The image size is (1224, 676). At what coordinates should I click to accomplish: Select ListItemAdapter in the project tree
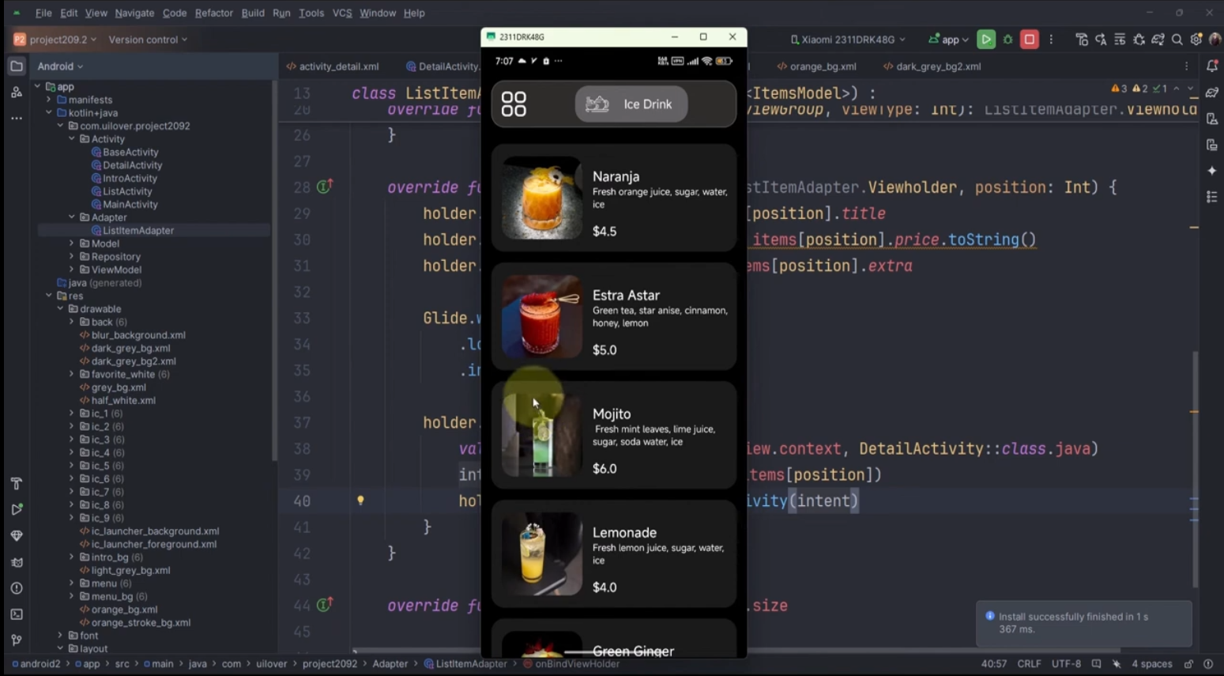(x=132, y=231)
